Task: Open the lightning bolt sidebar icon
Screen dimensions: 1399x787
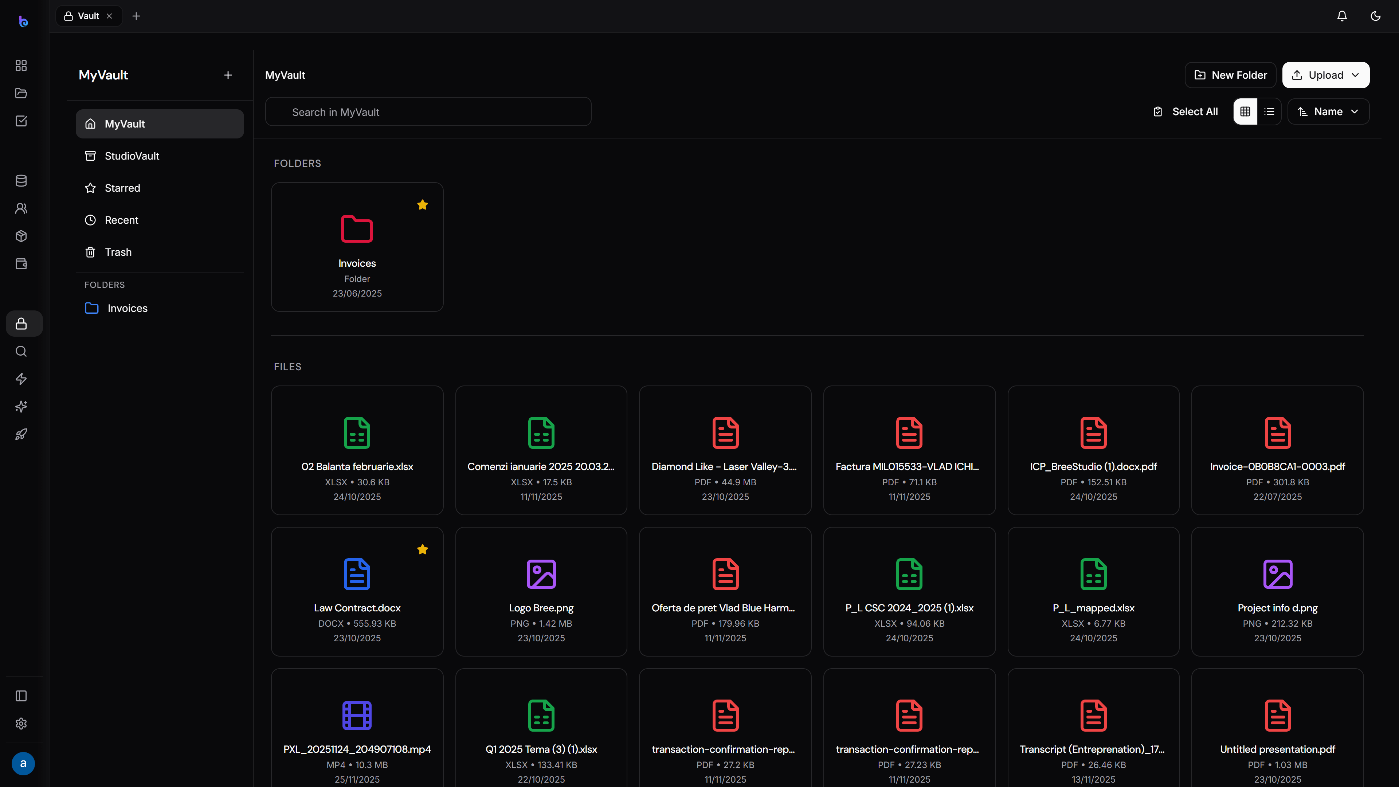Action: click(21, 379)
